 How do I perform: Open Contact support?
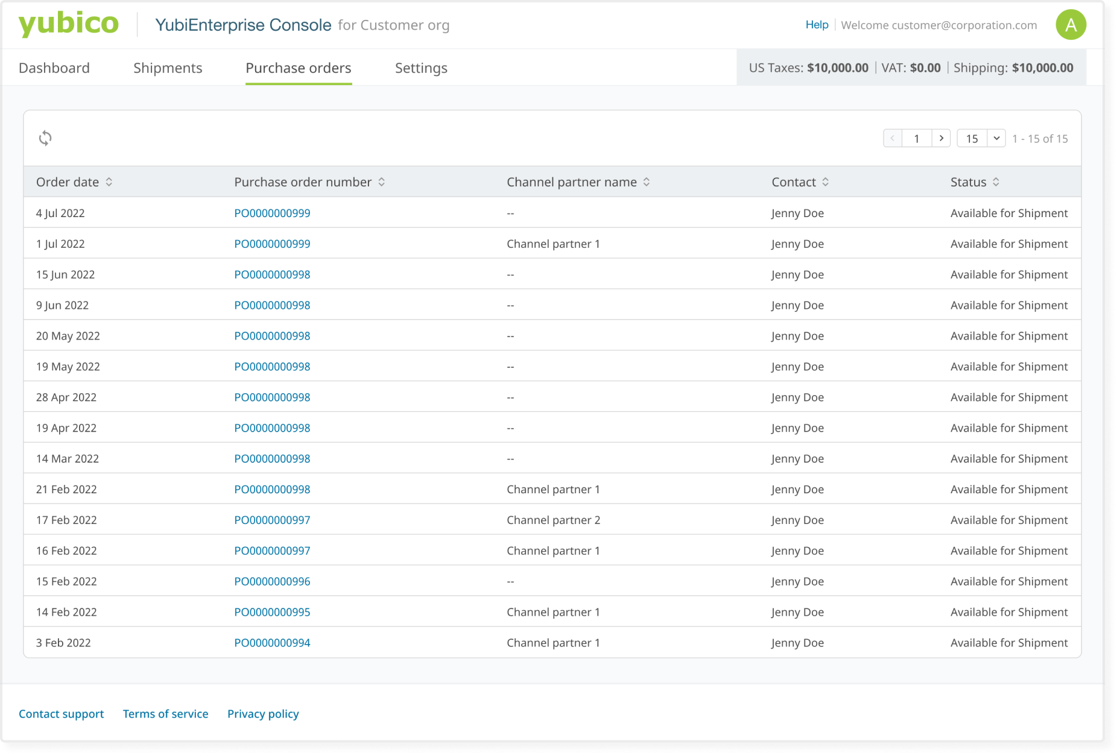tap(61, 713)
